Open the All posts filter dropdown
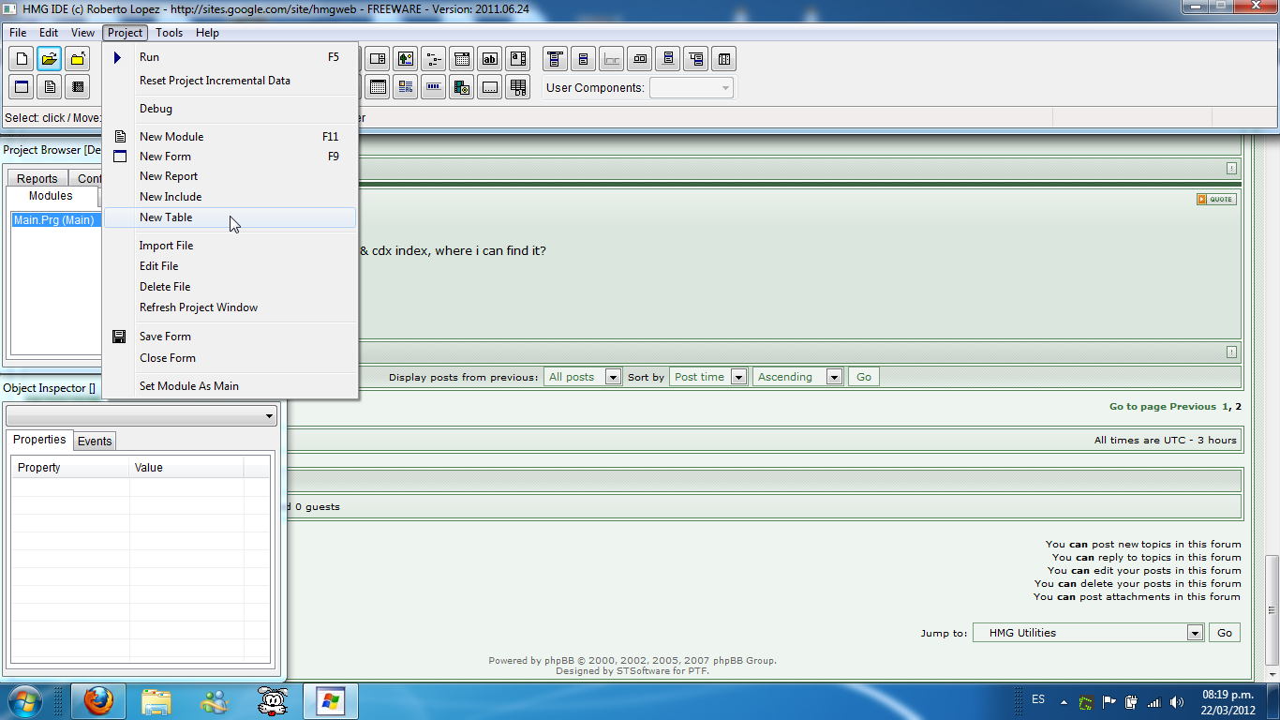Image resolution: width=1280 pixels, height=720 pixels. pyautogui.click(x=613, y=376)
